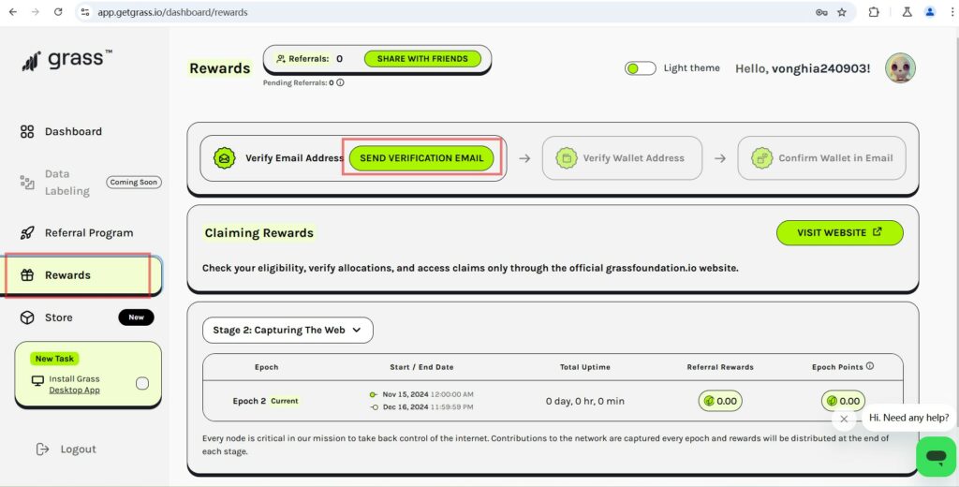This screenshot has width=959, height=487.
Task: Dismiss the 'Hi. Need any help?' chat bubble
Action: coord(844,419)
